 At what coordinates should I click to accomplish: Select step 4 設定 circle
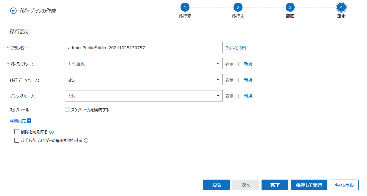[x=341, y=7]
